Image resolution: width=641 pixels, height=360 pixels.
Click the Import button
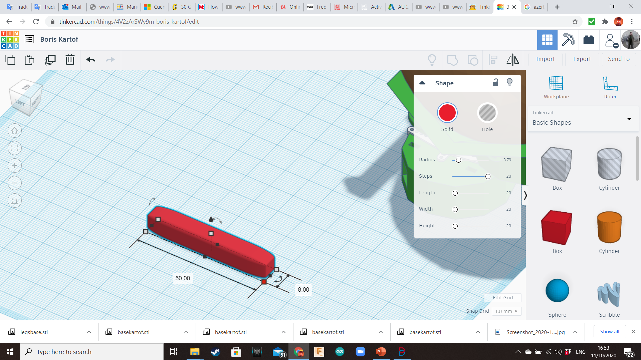click(x=545, y=59)
